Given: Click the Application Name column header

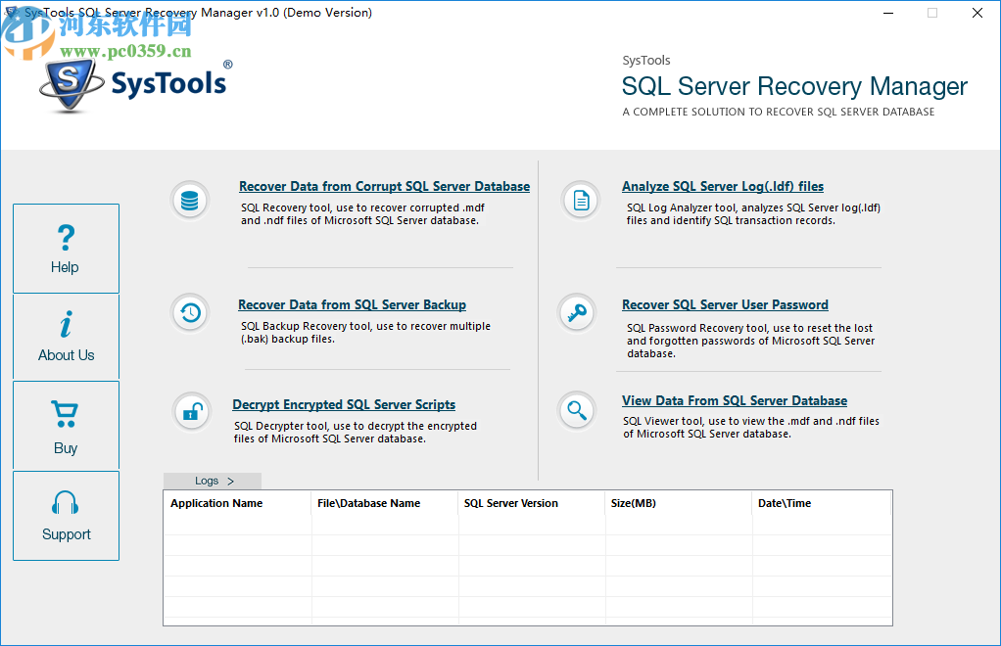Looking at the screenshot, I should (216, 502).
